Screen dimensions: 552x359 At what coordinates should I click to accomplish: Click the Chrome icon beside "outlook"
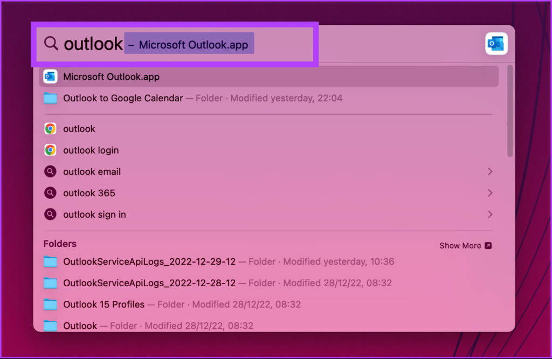coord(50,129)
